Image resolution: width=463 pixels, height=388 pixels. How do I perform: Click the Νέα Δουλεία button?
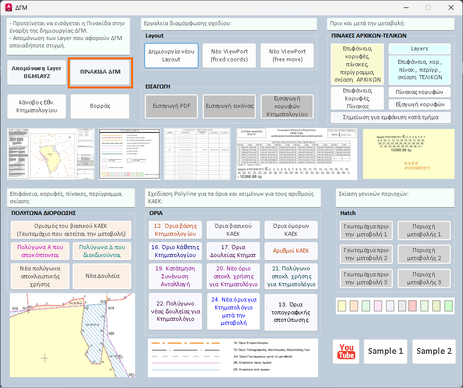point(102,276)
